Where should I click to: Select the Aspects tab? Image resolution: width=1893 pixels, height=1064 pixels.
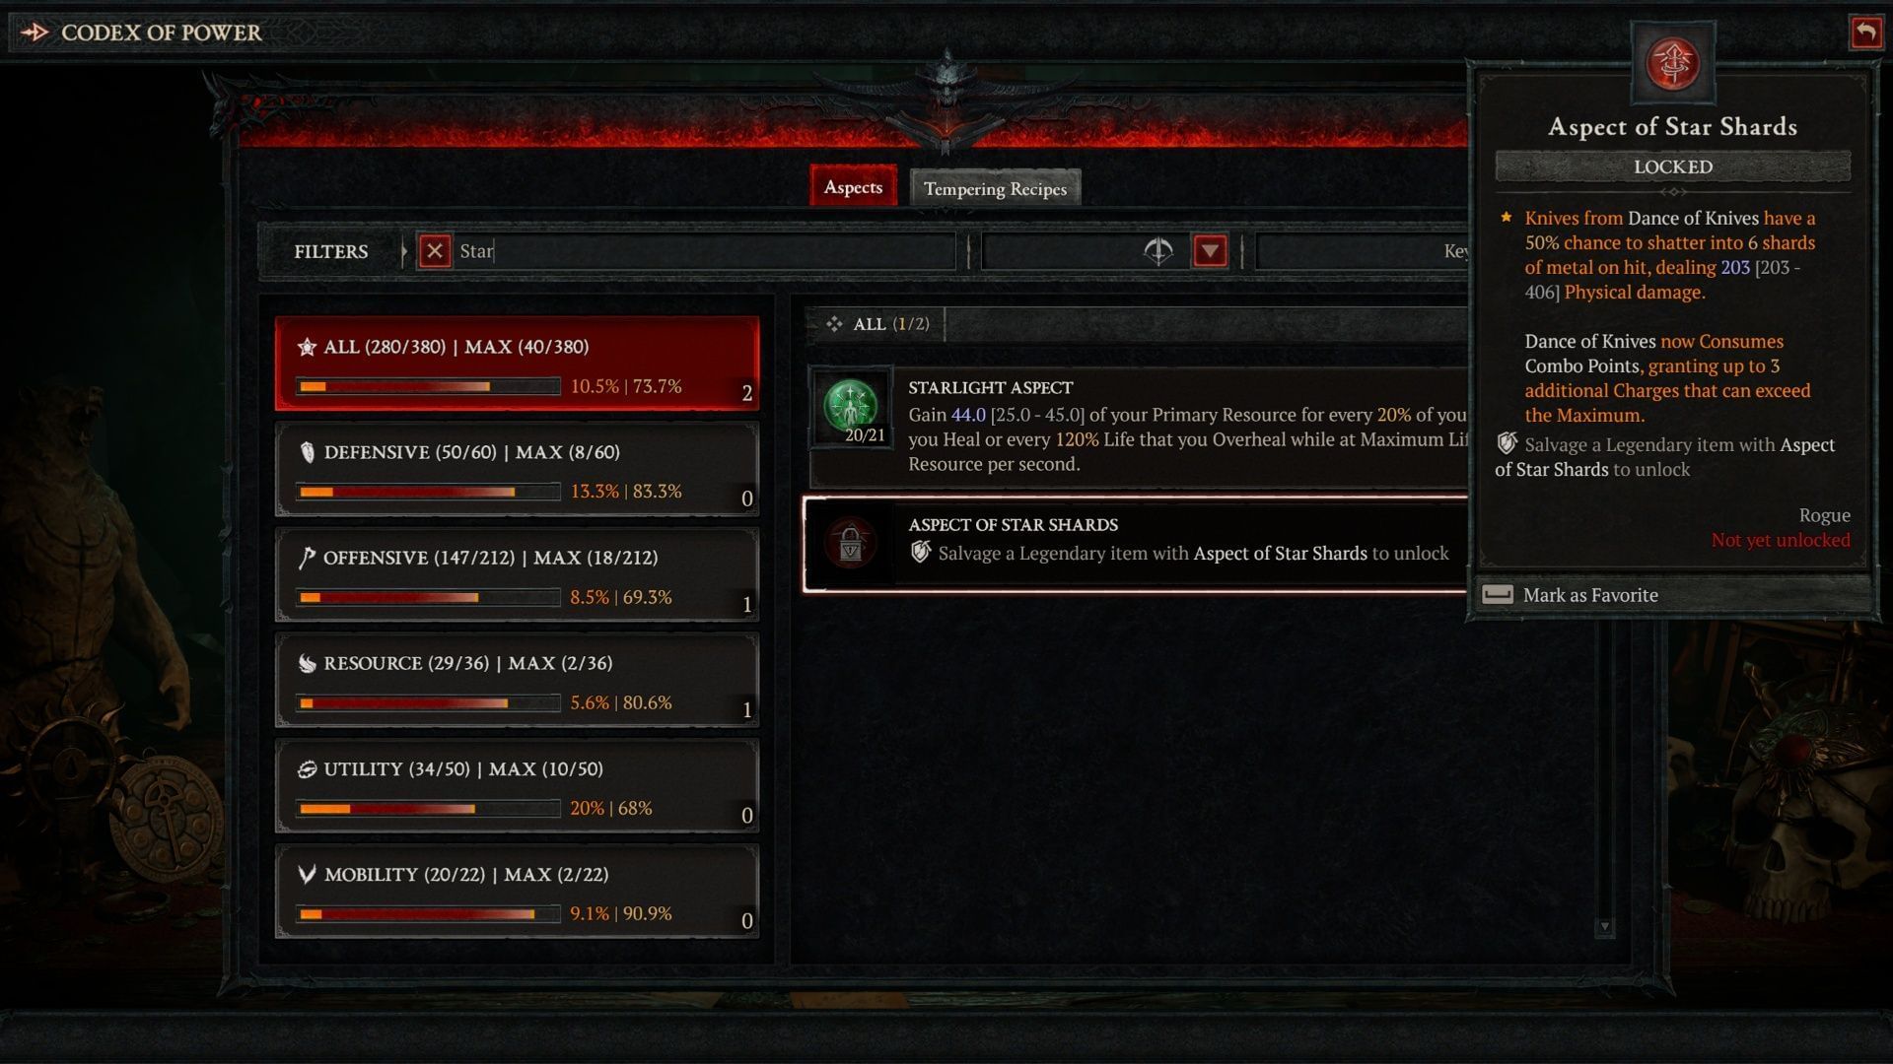tap(853, 186)
